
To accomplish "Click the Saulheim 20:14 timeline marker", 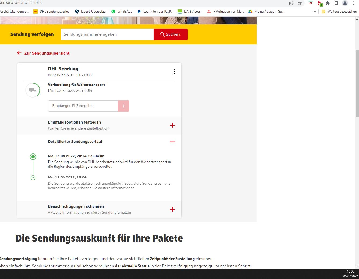I will tap(33, 157).
